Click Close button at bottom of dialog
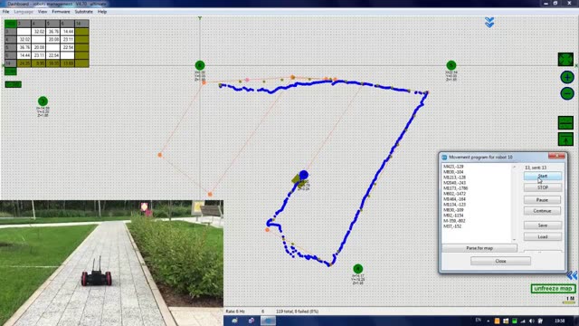This screenshot has width=579, height=326. click(500, 261)
